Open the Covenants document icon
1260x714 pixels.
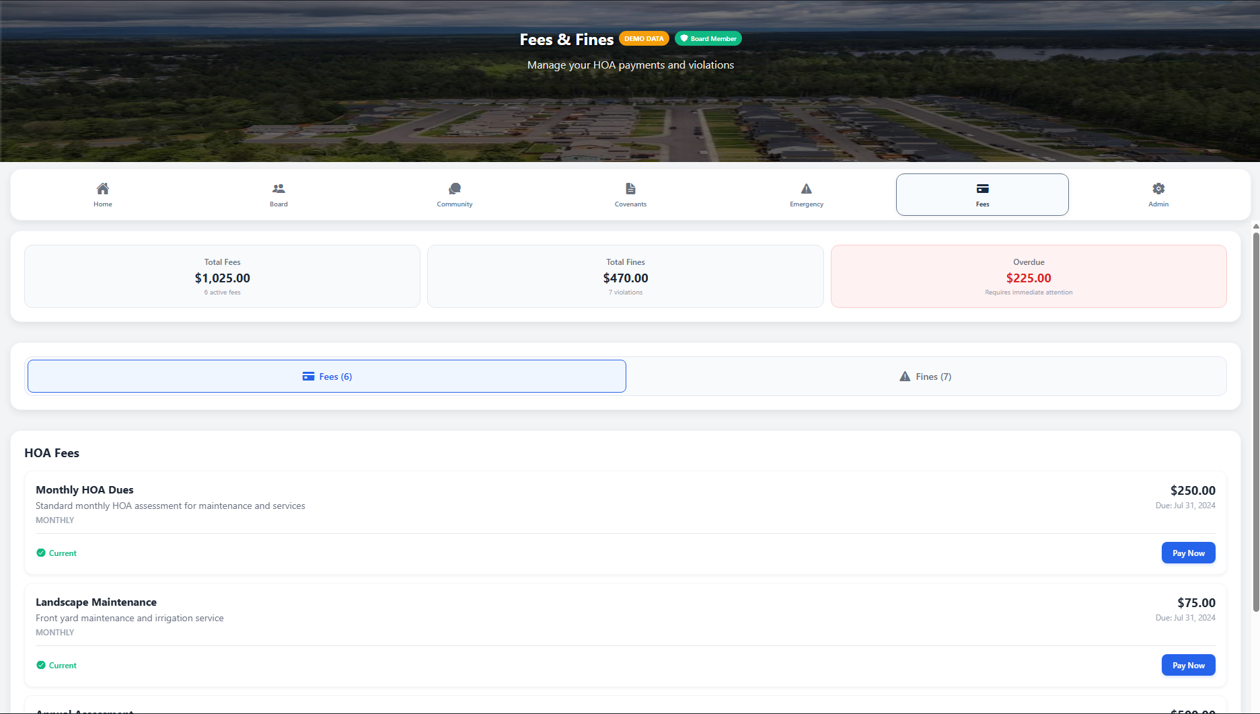[630, 189]
